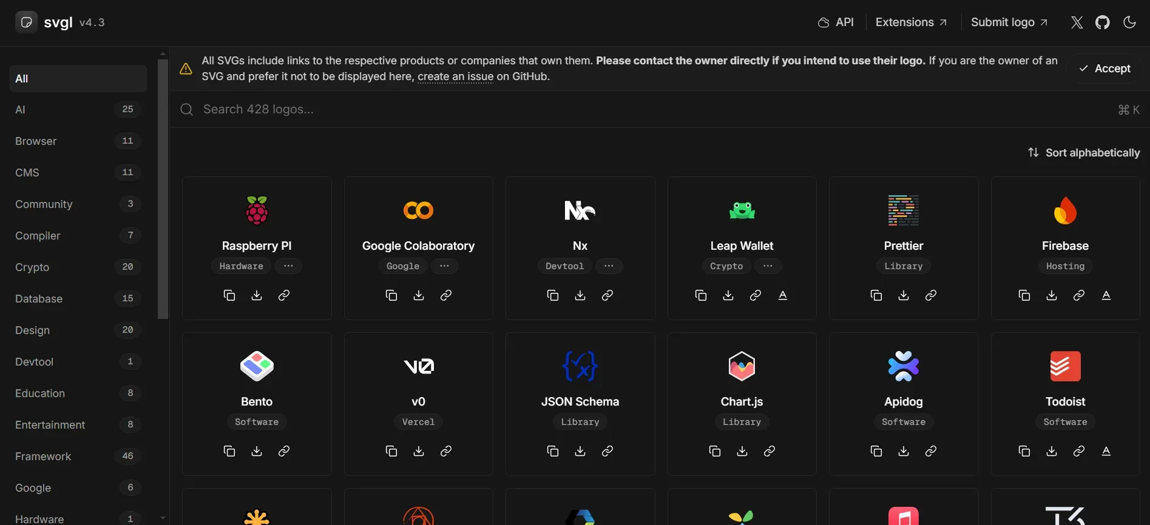Open Leap Wallet wordmark version icon
Viewport: 1150px width, 525px height.
pyautogui.click(x=783, y=295)
